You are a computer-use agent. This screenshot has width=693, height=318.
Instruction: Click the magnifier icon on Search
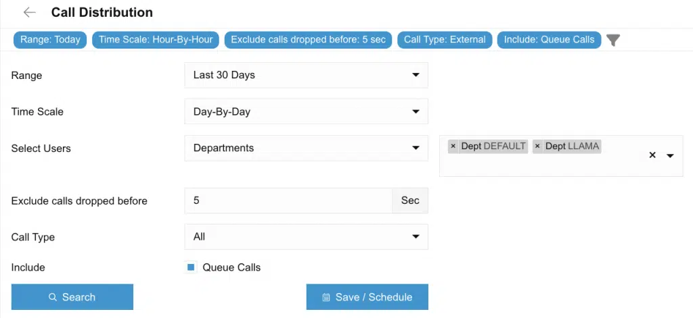53,297
